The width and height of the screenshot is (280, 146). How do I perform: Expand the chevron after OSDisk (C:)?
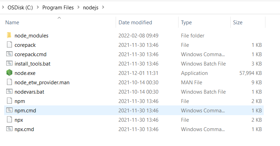[38, 7]
